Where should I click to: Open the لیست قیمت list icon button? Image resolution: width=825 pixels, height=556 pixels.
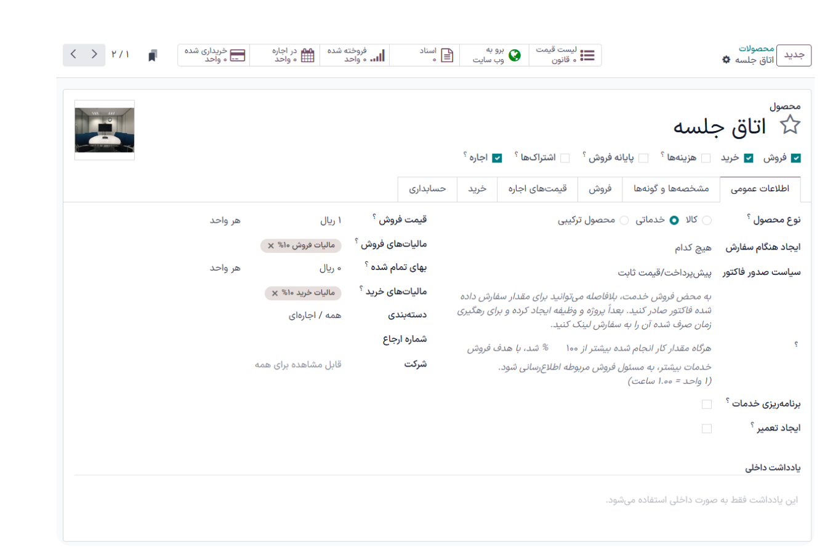587,55
